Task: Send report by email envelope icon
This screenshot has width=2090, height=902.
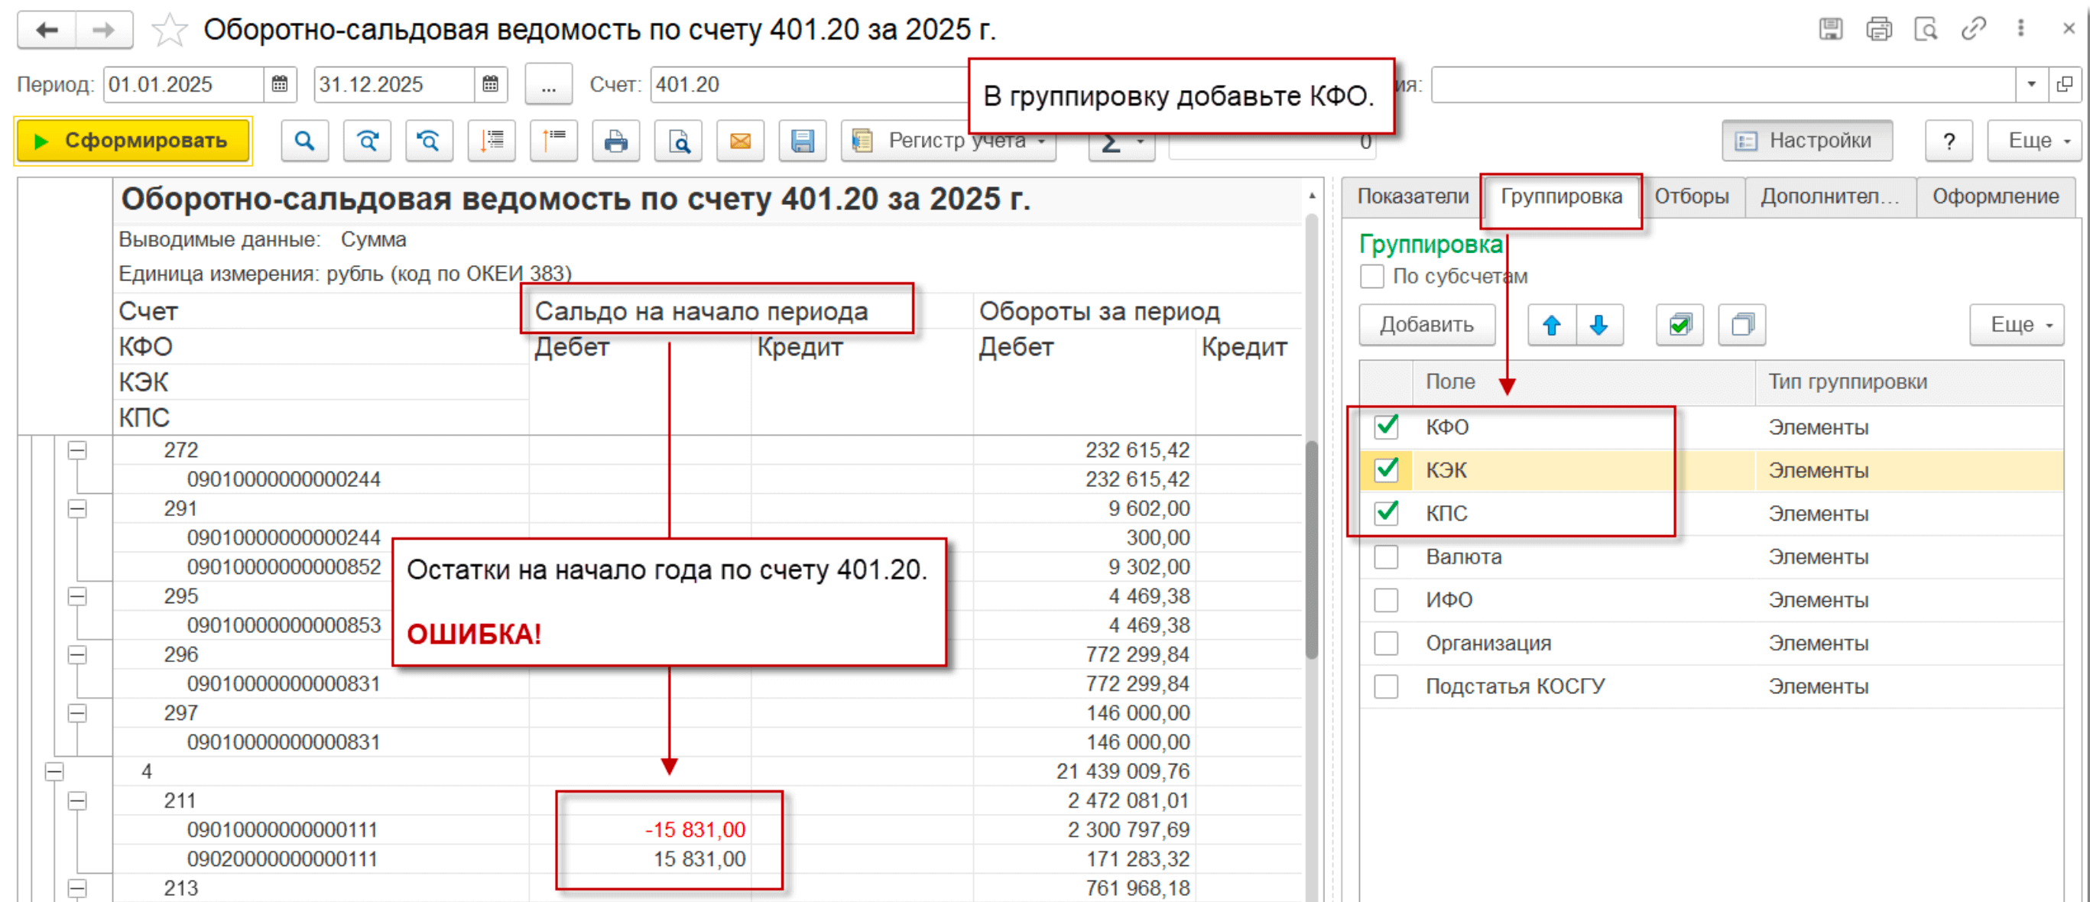Action: click(740, 141)
